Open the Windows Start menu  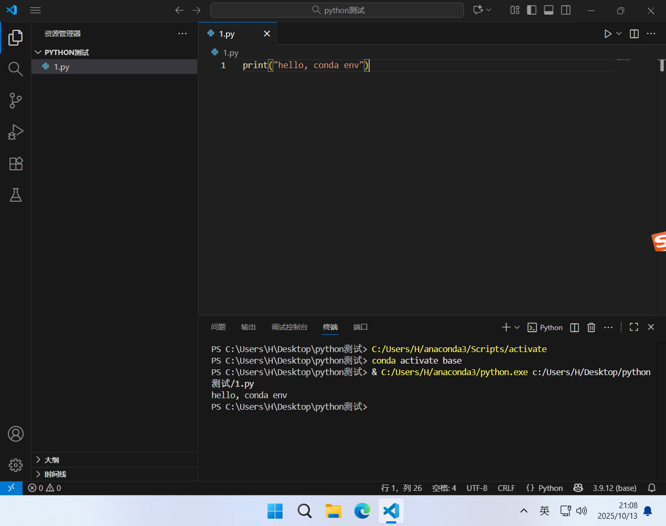point(275,511)
